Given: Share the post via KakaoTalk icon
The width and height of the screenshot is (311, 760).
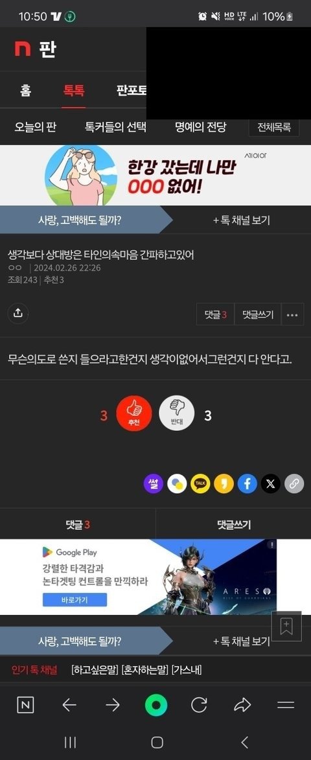Looking at the screenshot, I should (x=200, y=484).
